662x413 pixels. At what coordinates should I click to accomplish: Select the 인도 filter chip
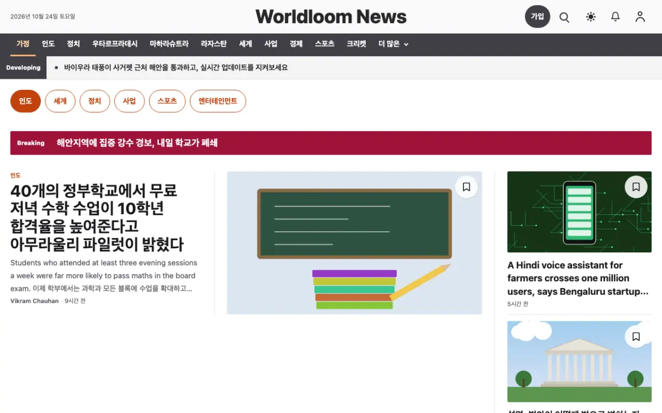pos(25,101)
